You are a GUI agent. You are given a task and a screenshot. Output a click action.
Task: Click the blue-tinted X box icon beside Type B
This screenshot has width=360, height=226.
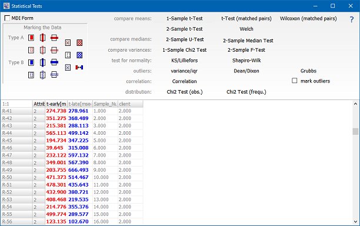[68, 68]
